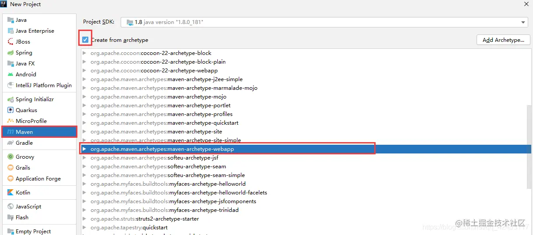The width and height of the screenshot is (533, 235).
Task: Select Spring project type
Action: click(x=39, y=53)
